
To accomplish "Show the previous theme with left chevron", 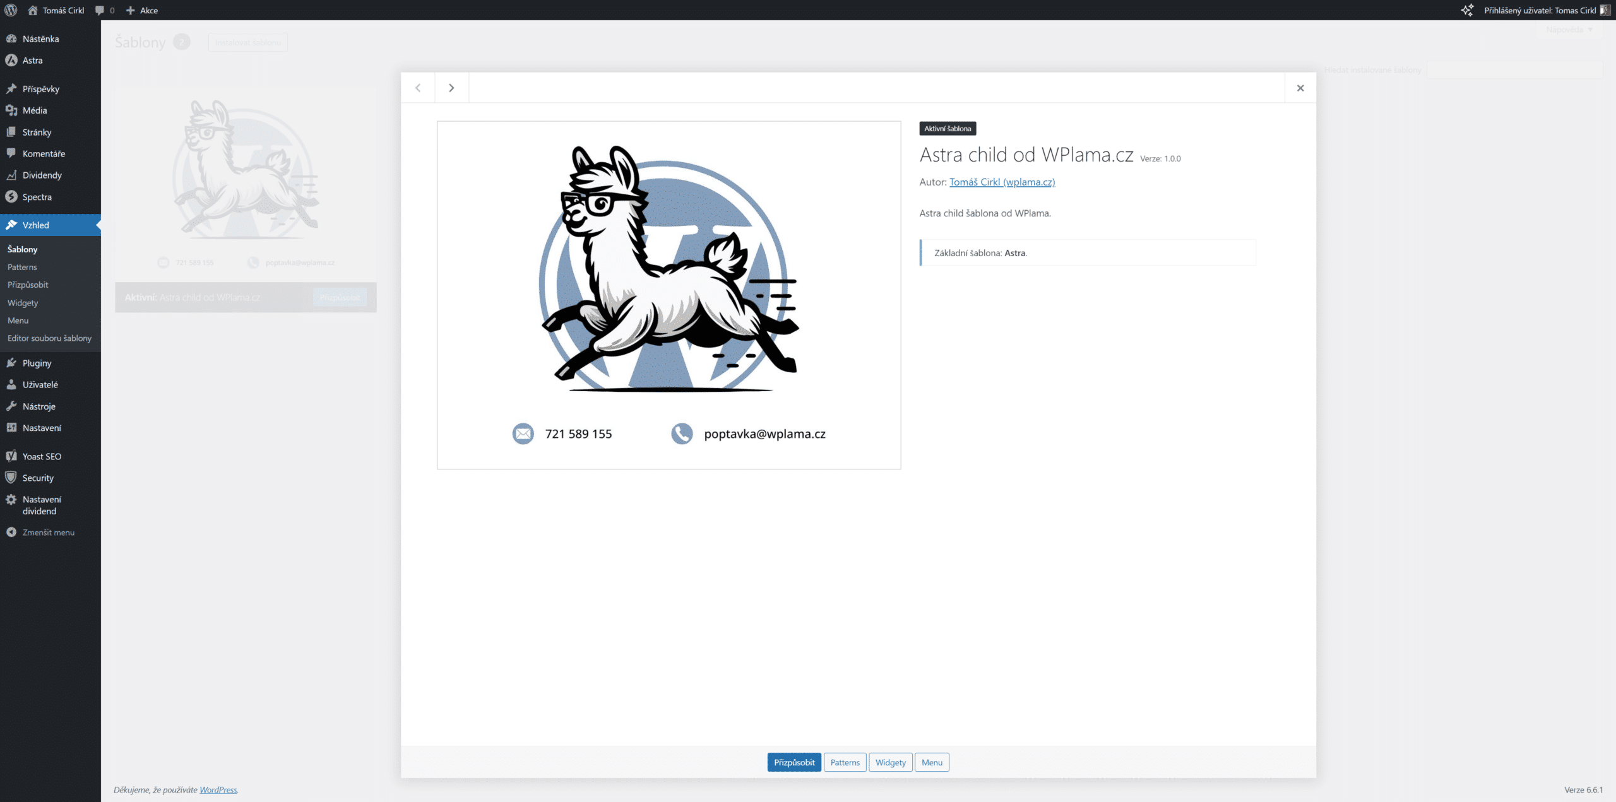I will click(418, 88).
